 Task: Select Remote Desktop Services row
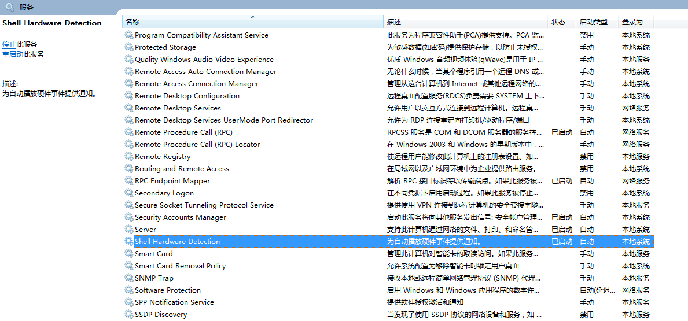point(178,108)
